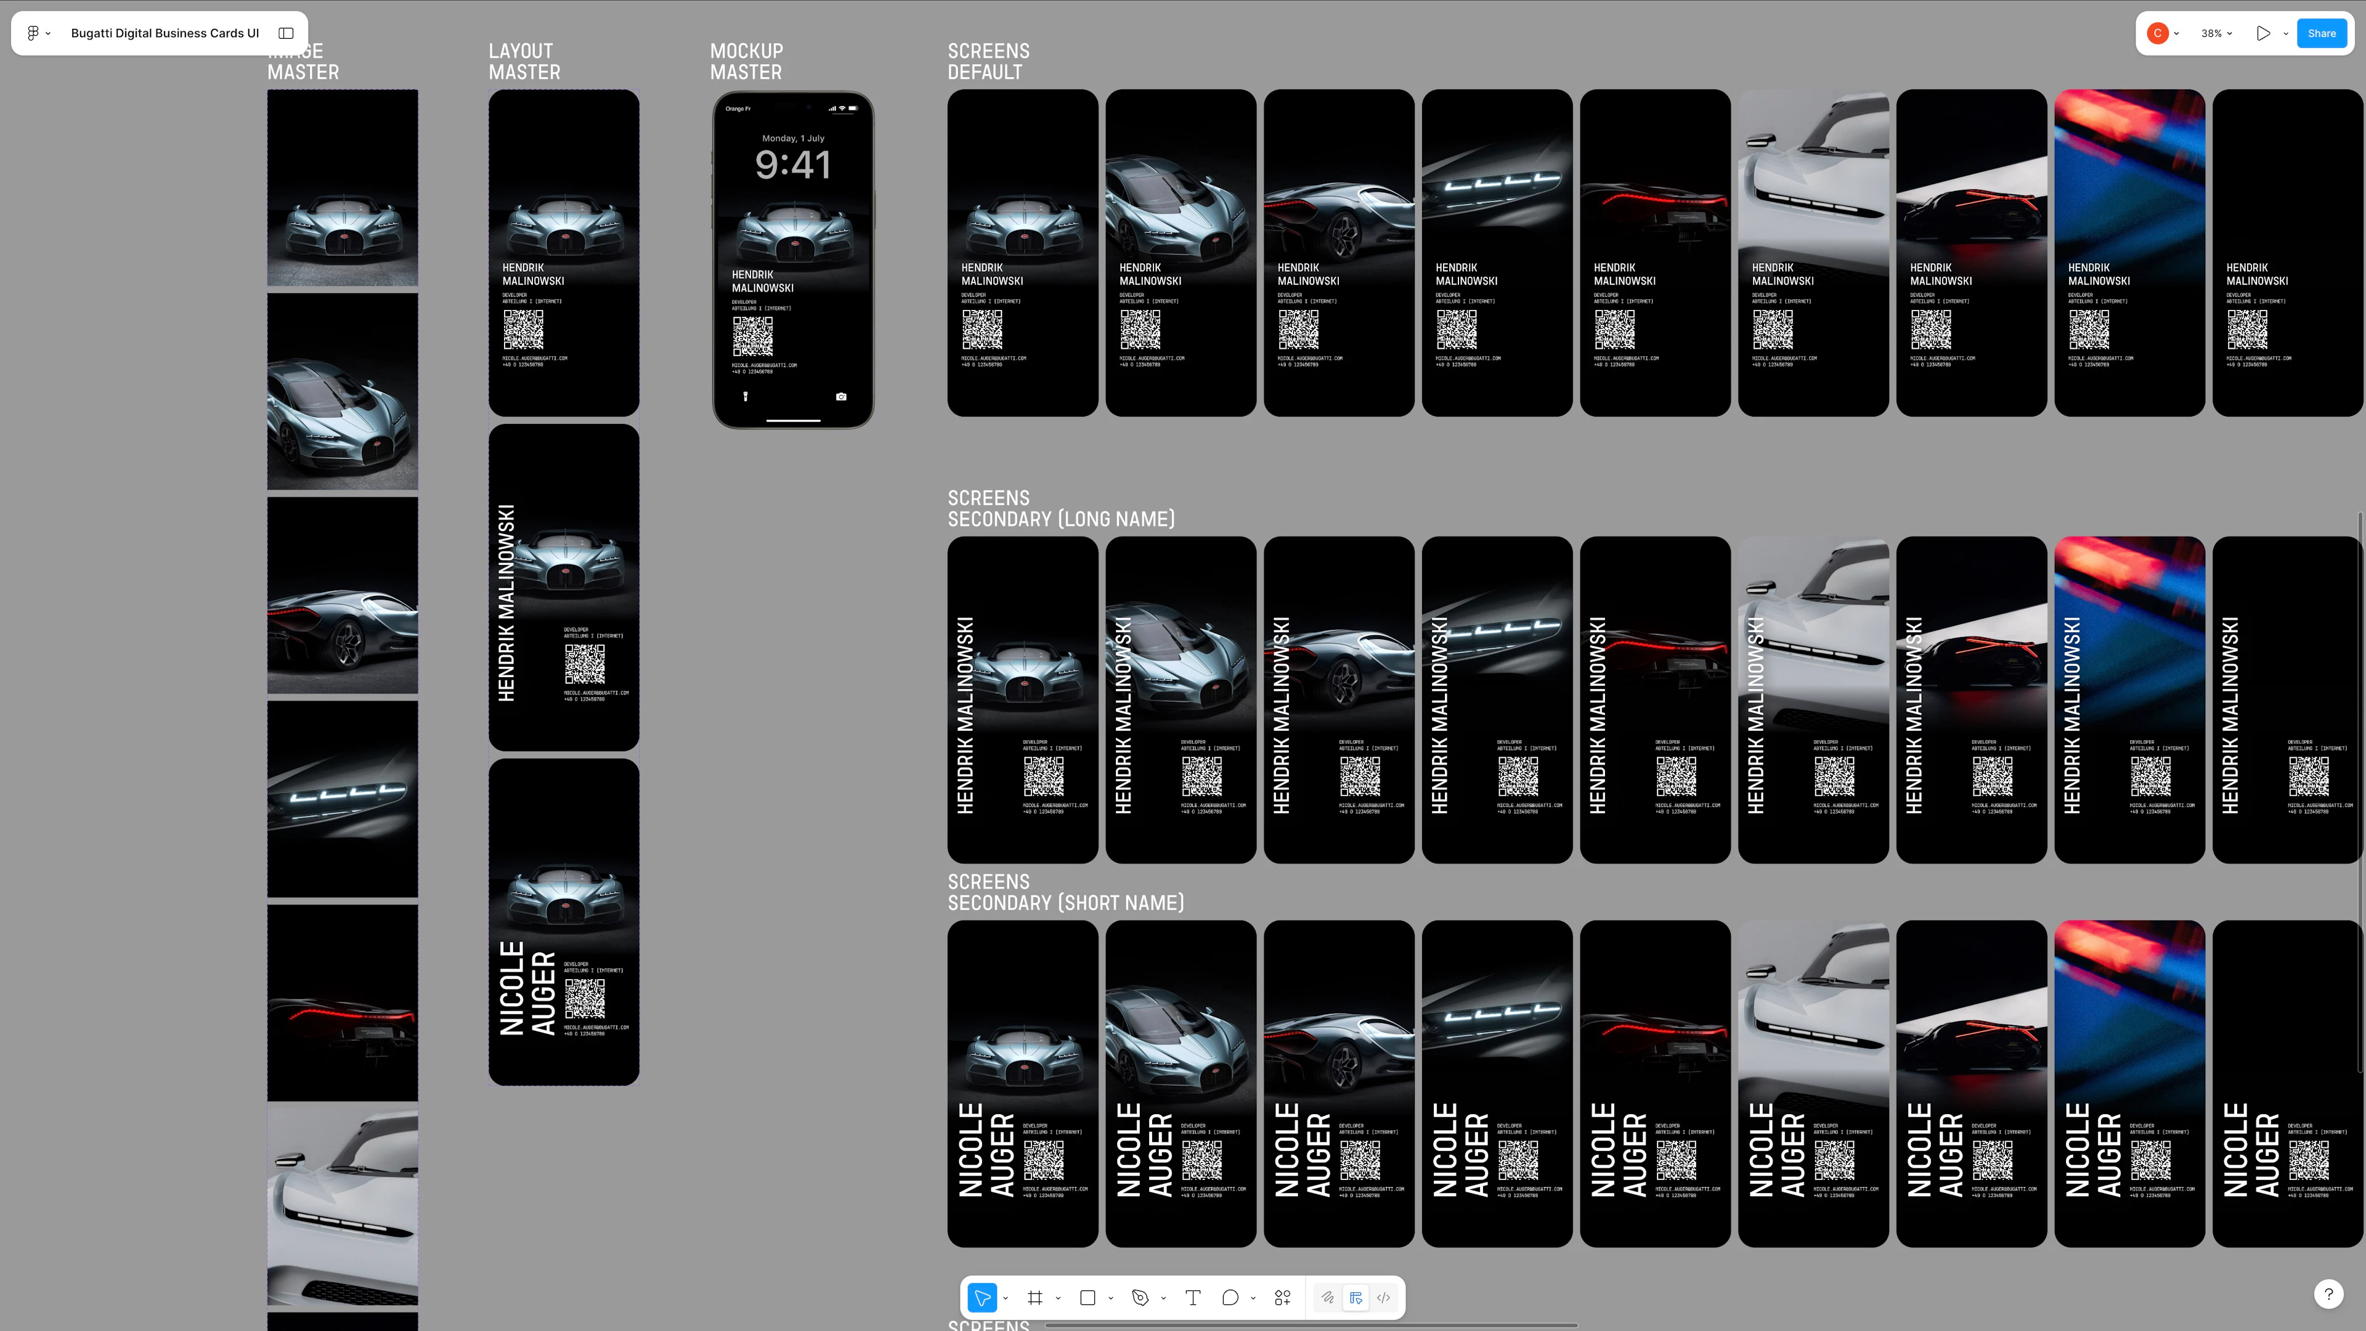
Task: Select the annotate/draw tool in the toolbar
Action: point(1327,1298)
